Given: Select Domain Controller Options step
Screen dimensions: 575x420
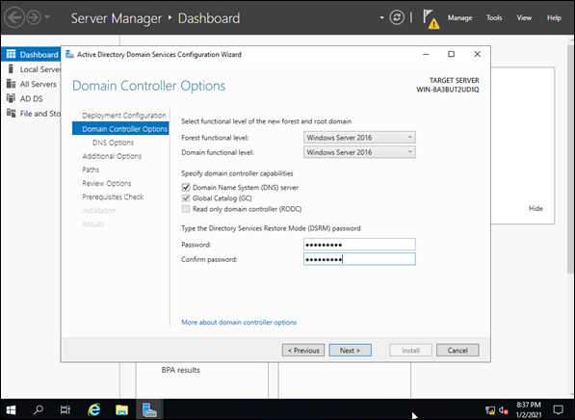Looking at the screenshot, I should pyautogui.click(x=120, y=129).
